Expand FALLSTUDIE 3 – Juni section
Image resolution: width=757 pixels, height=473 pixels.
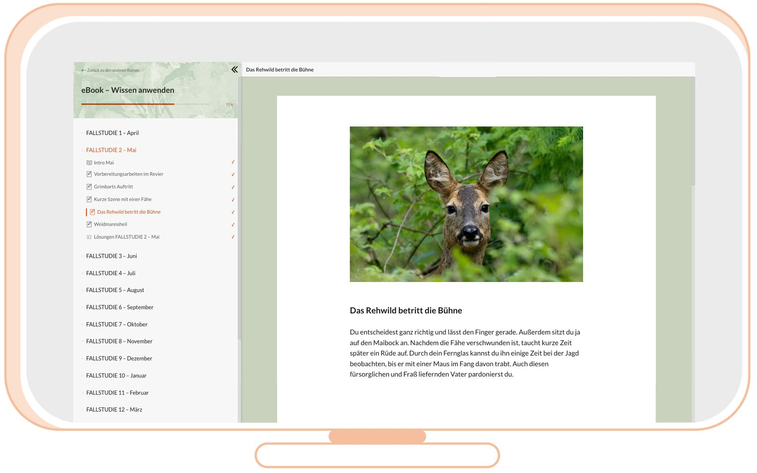click(112, 257)
